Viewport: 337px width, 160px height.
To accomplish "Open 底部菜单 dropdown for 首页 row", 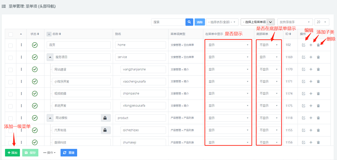I will 269,45.
